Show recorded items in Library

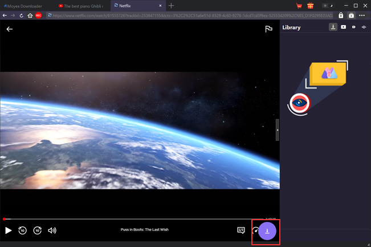tap(354, 27)
